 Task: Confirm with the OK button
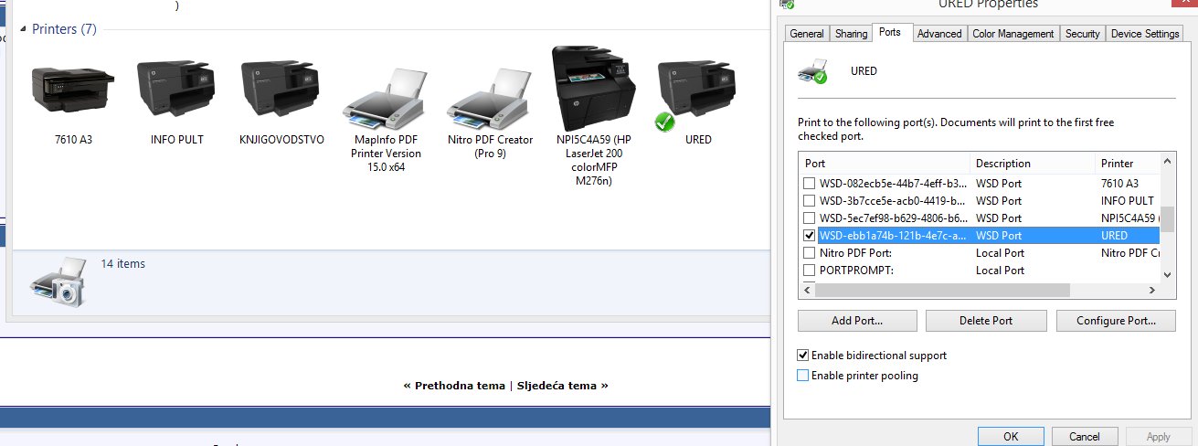1010,437
